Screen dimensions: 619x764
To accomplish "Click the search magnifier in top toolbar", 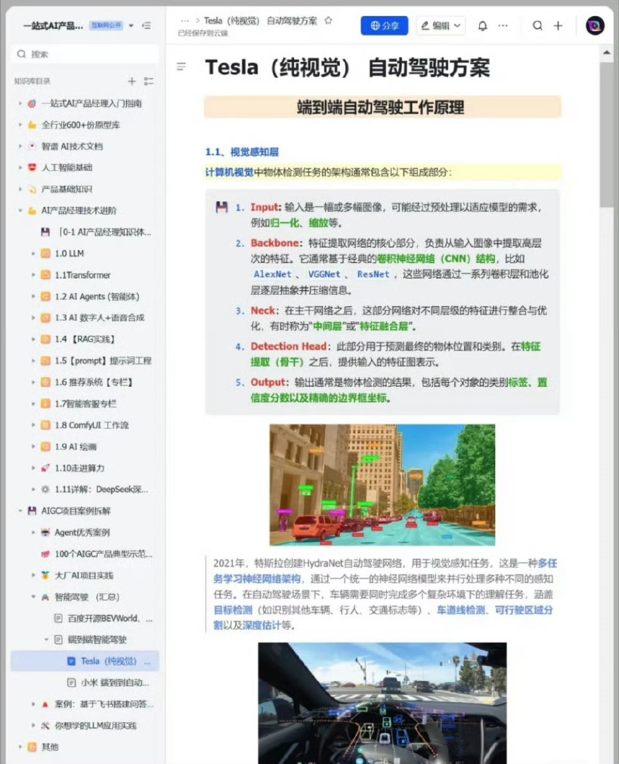I will click(x=538, y=26).
